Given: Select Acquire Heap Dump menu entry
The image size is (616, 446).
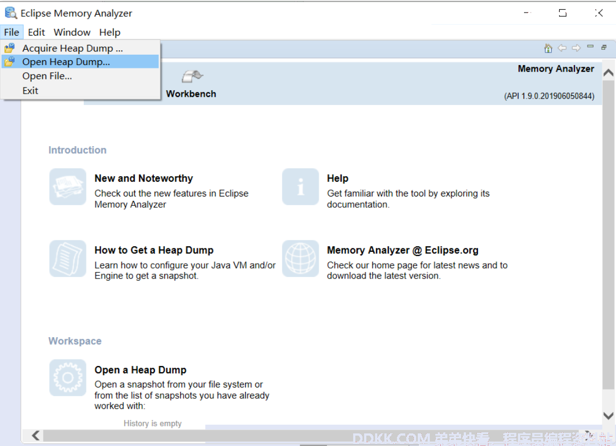Looking at the screenshot, I should (80, 48).
